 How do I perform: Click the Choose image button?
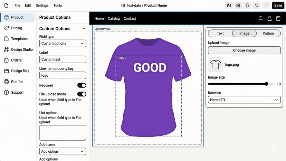(x=244, y=50)
